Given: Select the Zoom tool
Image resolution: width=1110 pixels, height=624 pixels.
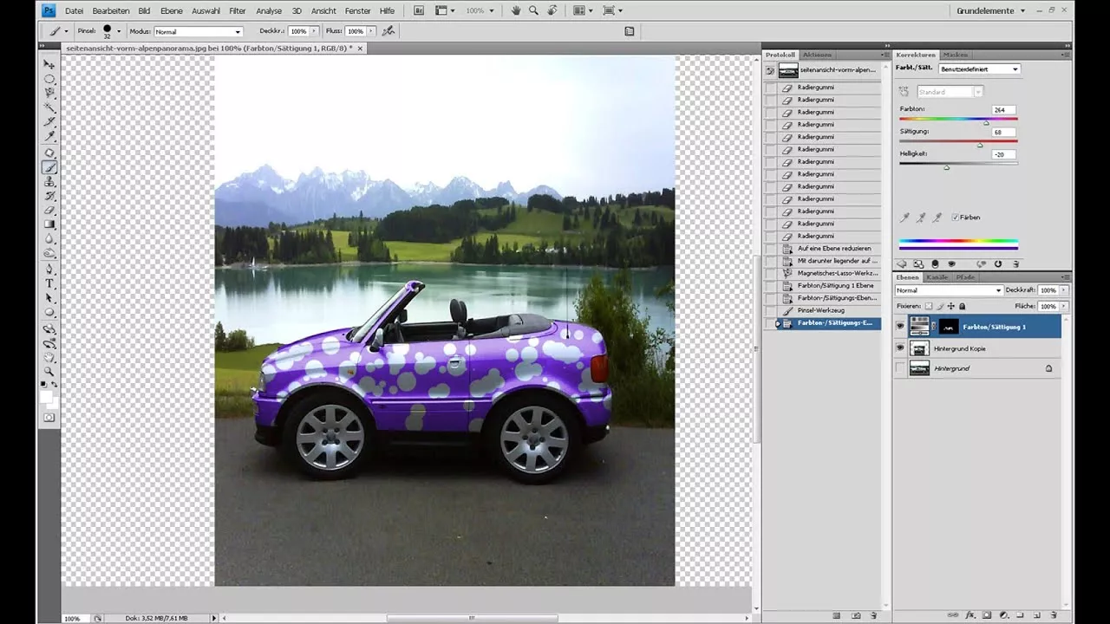Looking at the screenshot, I should click(49, 370).
